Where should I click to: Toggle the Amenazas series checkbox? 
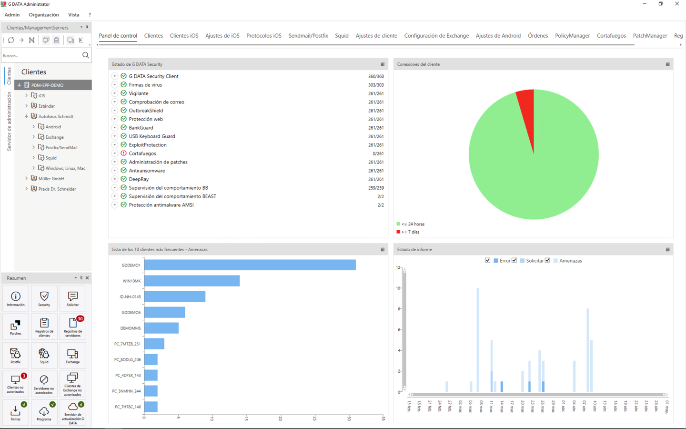548,260
